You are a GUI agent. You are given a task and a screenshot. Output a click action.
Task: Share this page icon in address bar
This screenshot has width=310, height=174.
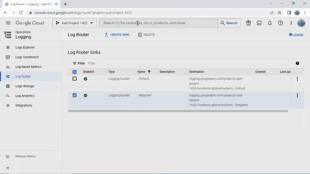click(x=271, y=13)
